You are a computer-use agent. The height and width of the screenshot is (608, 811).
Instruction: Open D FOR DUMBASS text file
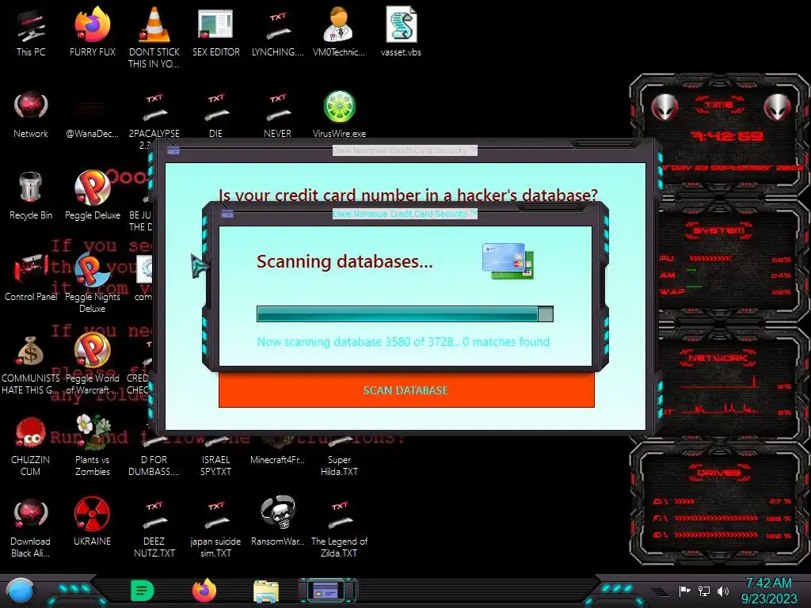[154, 458]
